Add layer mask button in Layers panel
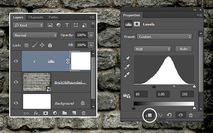213x133 pixels. pyautogui.click(x=45, y=113)
